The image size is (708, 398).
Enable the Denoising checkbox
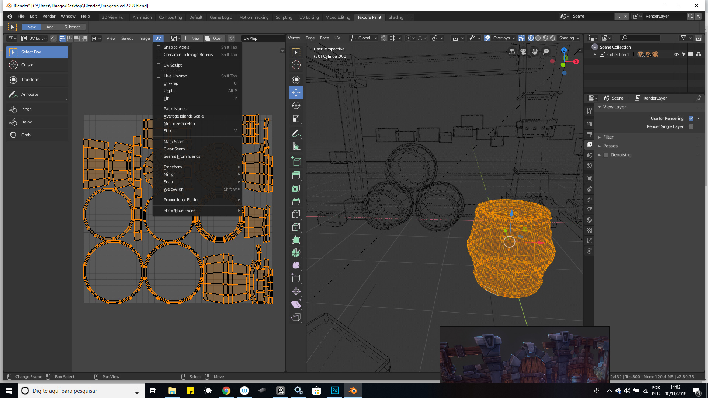[x=606, y=155]
